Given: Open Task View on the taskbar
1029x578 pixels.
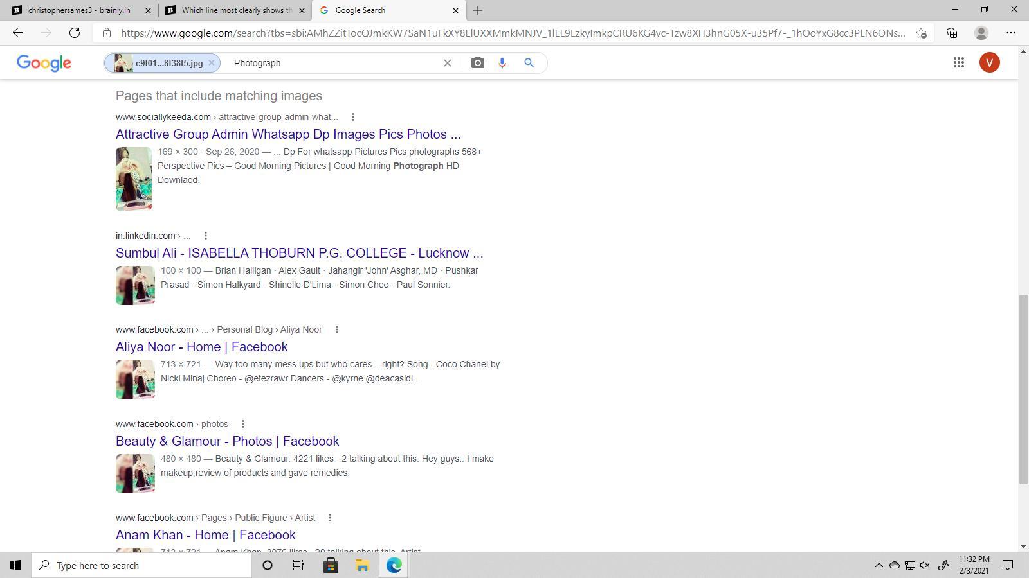Looking at the screenshot, I should click(x=298, y=565).
